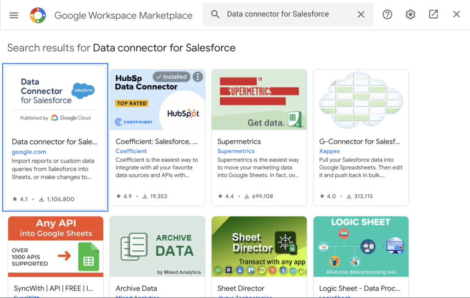
Task: Open the Logic Sheet thumbnail
Action: tap(361, 247)
